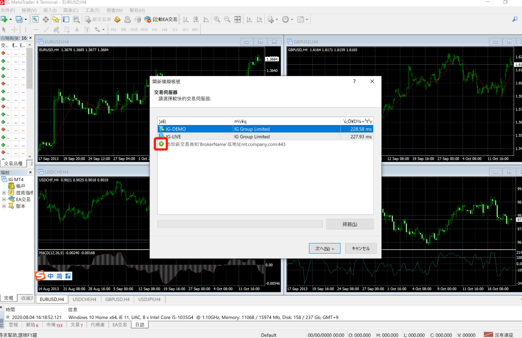Image resolution: width=522 pixels, height=338 pixels.
Task: Switch to the USDJPY,H4 chart tab
Action: 149,299
